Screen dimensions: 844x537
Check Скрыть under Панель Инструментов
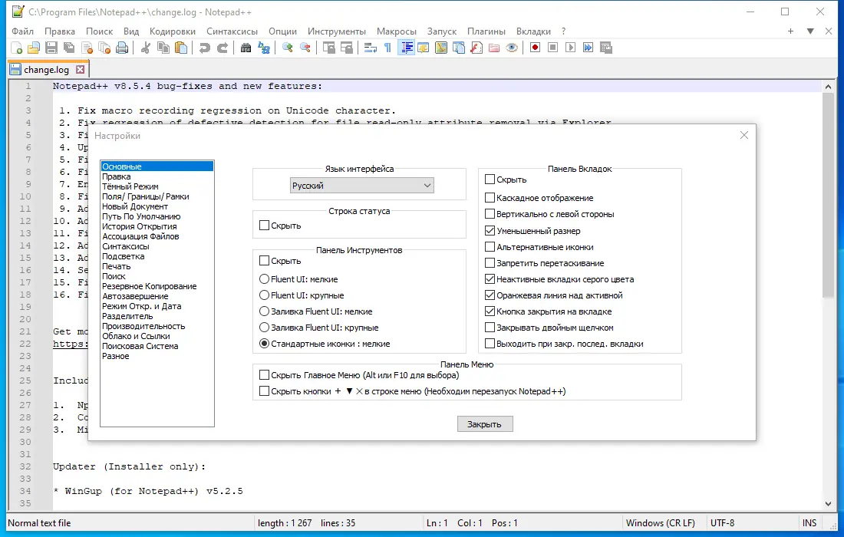(264, 261)
